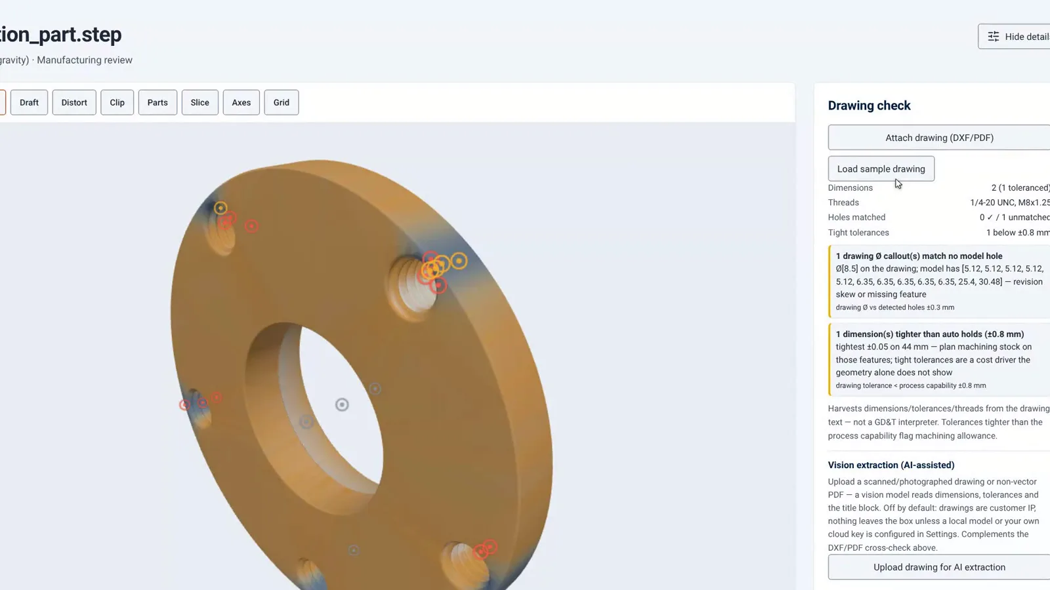The width and height of the screenshot is (1050, 590).
Task: Toggle the Axes display button
Action: pos(241,102)
